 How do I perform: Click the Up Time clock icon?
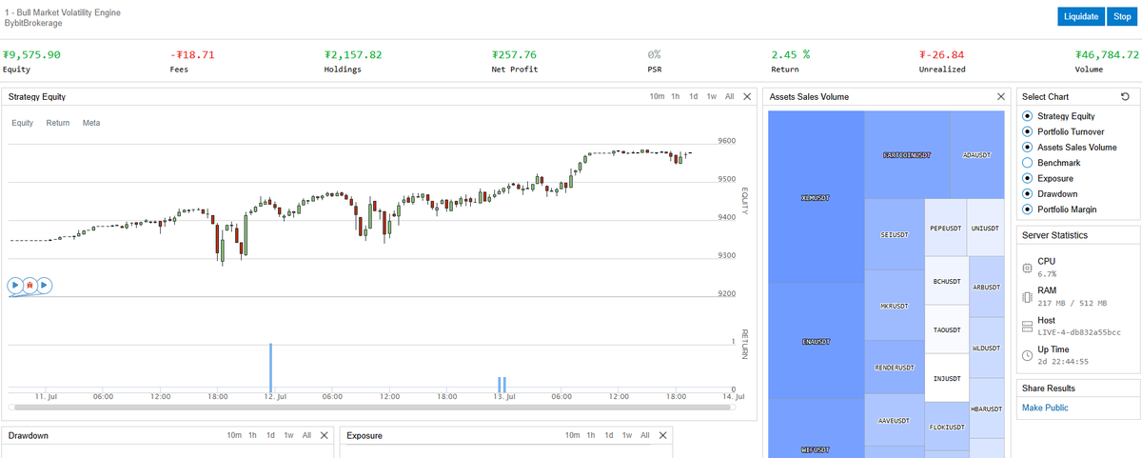(1026, 355)
